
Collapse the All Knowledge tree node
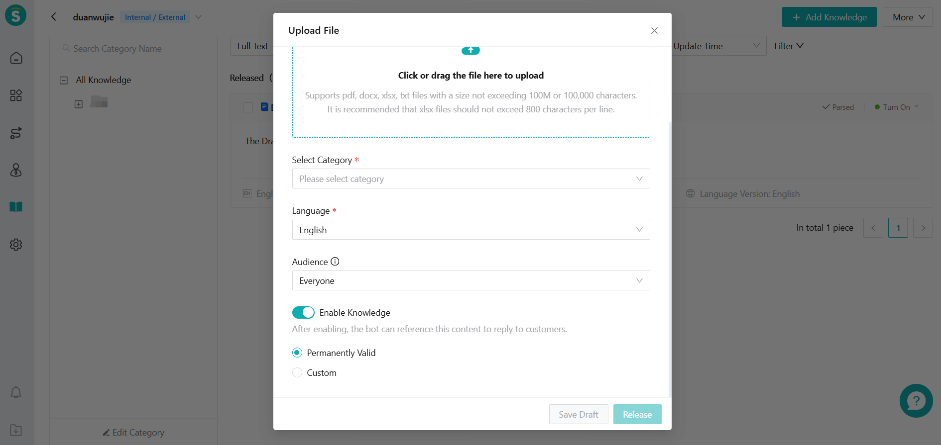(x=64, y=80)
